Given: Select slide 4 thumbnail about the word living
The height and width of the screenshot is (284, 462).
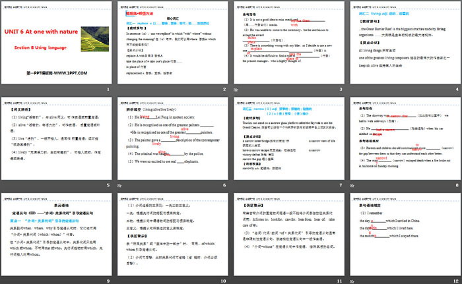Looking at the screenshot, I should 405,43.
